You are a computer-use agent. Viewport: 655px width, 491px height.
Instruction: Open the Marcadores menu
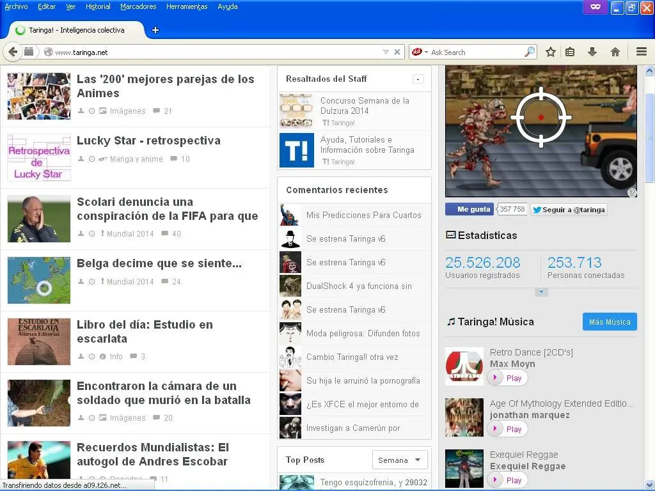(x=138, y=6)
